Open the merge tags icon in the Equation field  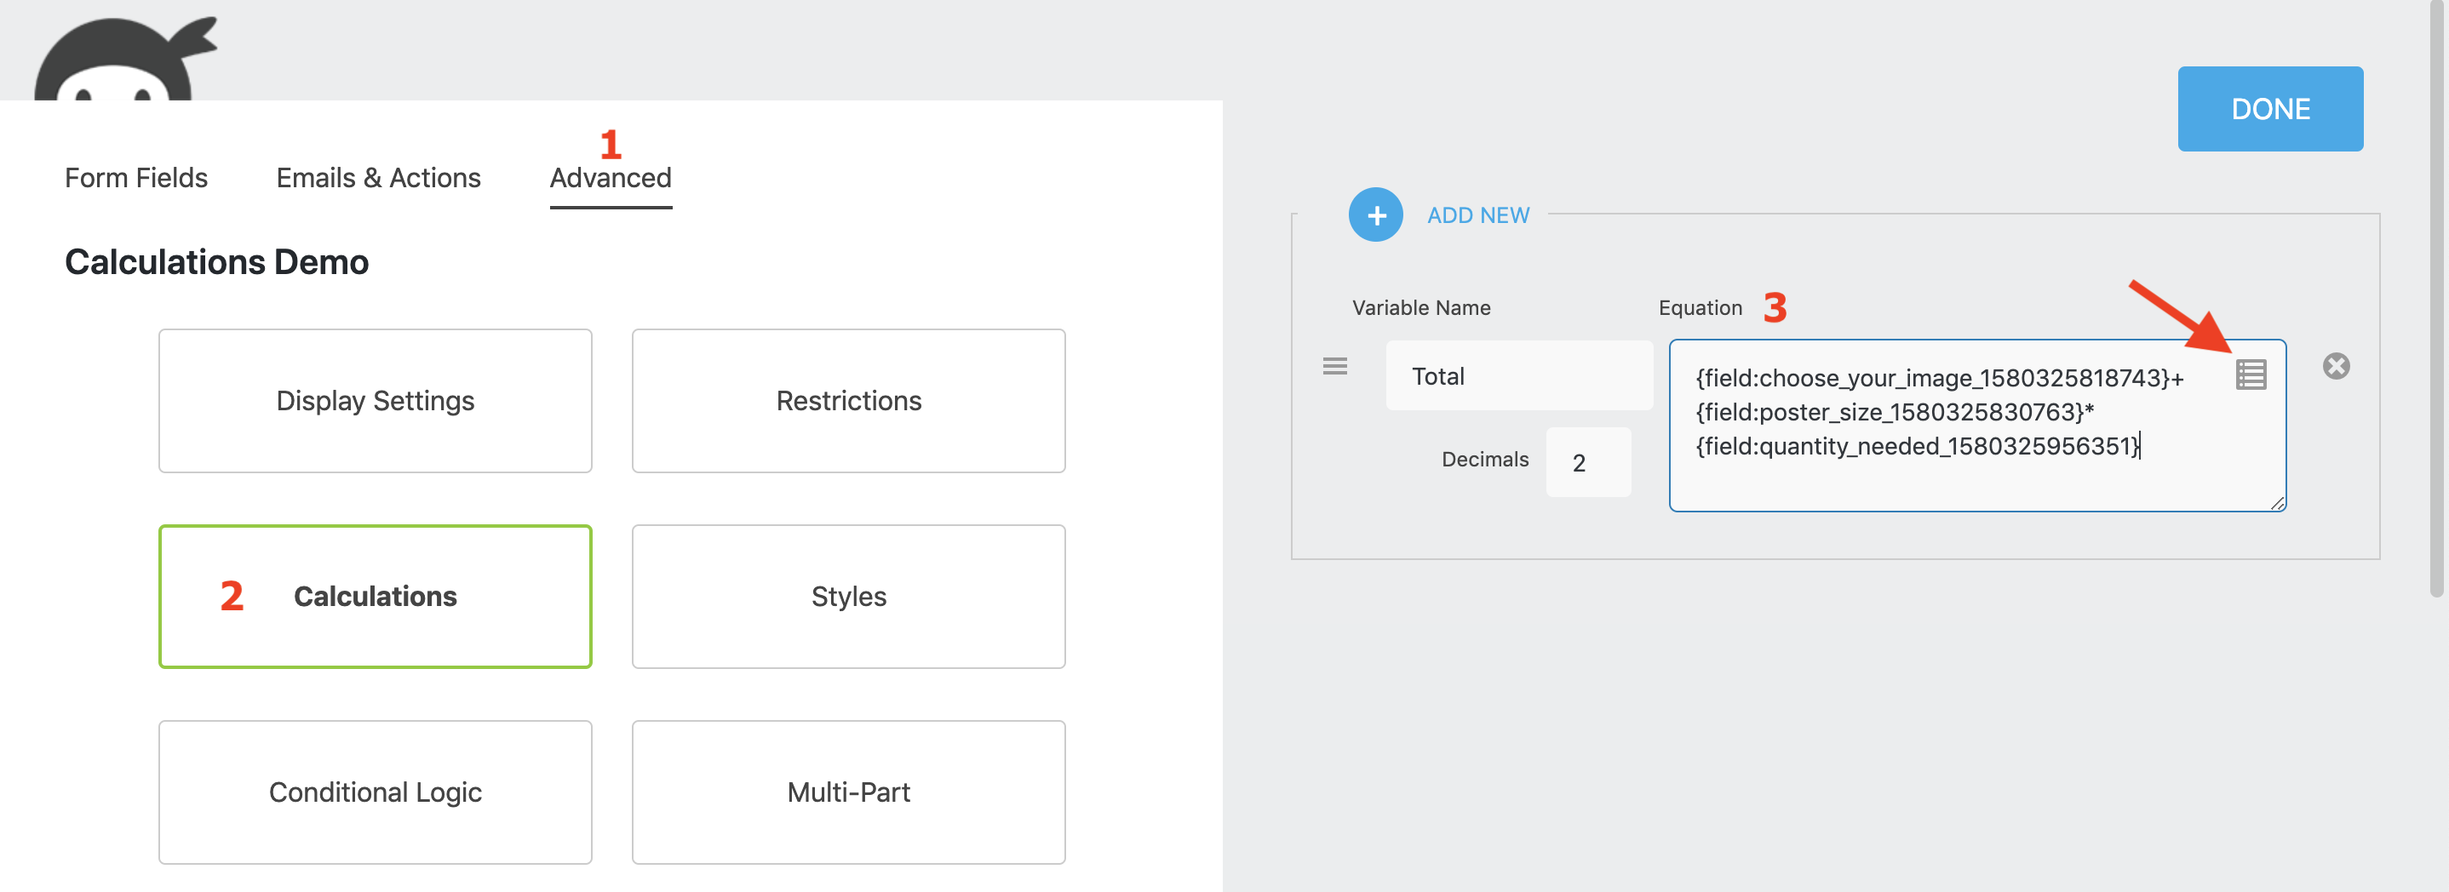pos(2252,375)
